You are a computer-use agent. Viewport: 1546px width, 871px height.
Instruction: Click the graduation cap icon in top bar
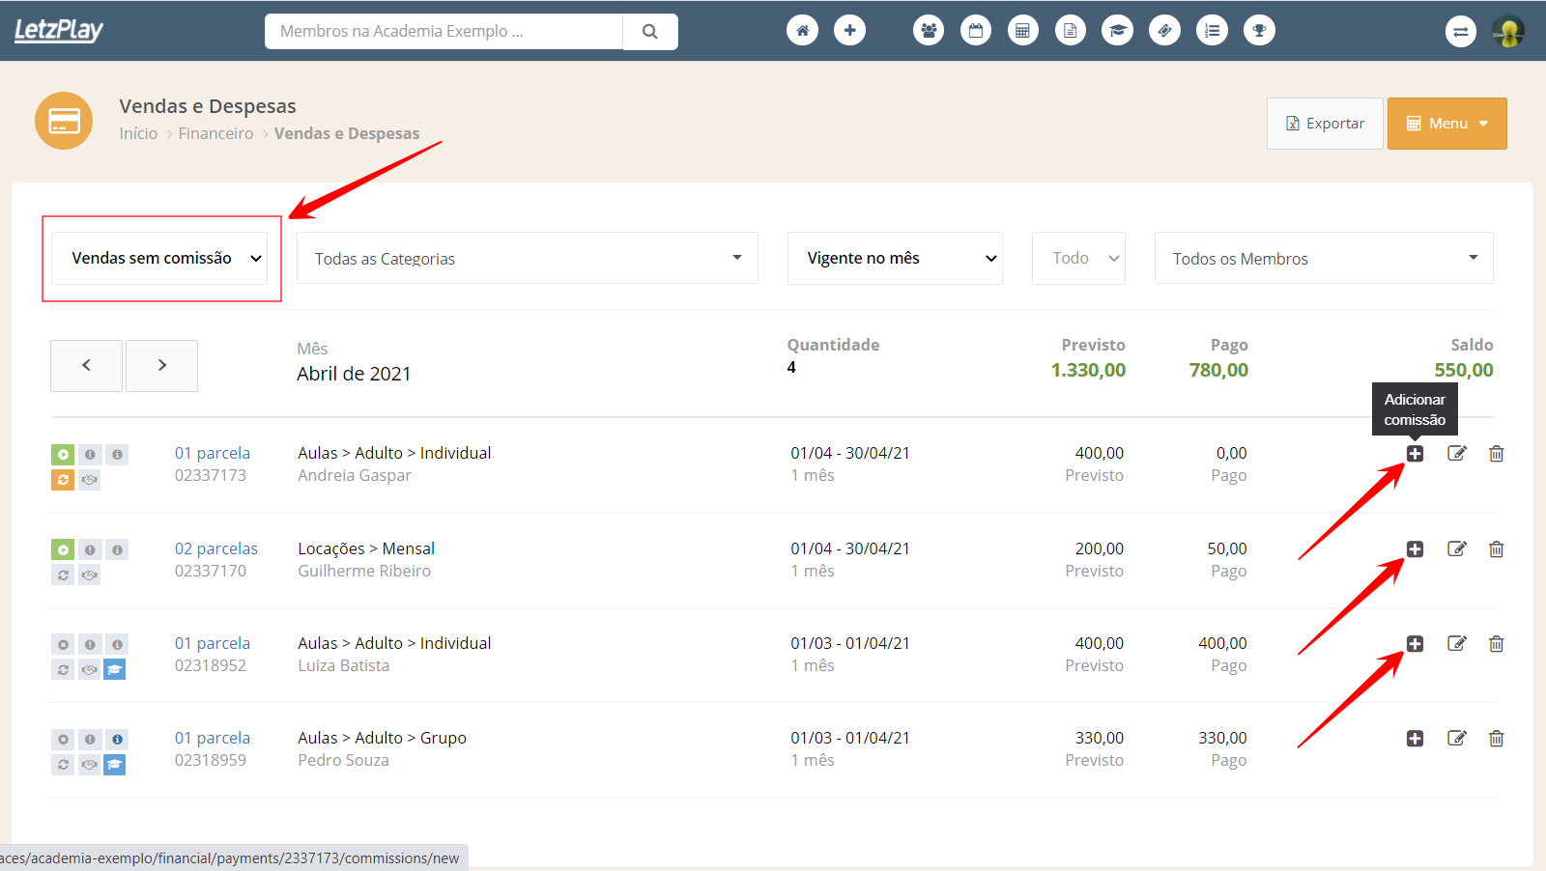tap(1117, 31)
